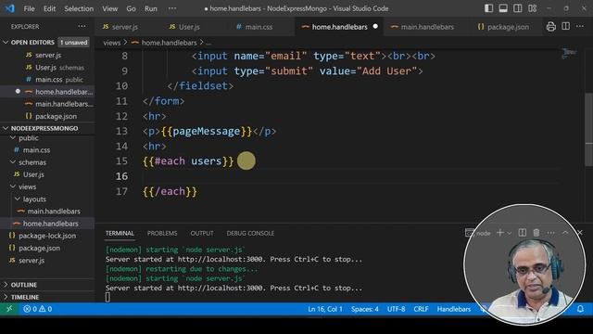Image resolution: width=593 pixels, height=334 pixels.
Task: Open the Run menu
Action: click(150, 8)
